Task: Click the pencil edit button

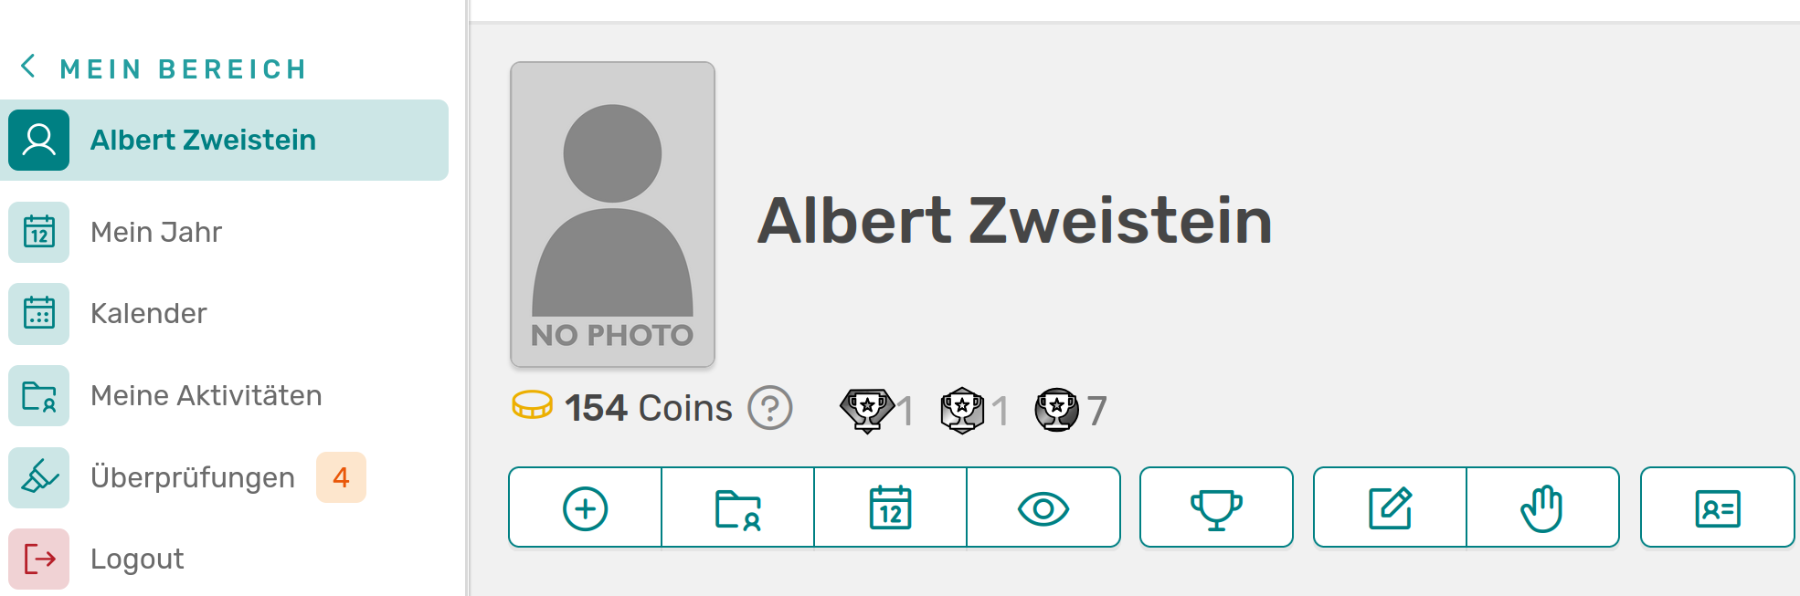Action: pos(1390,508)
